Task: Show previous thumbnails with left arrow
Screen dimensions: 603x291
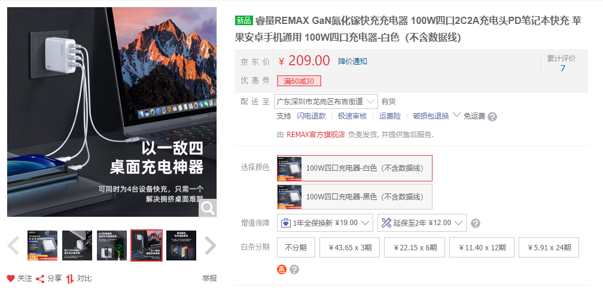Action: point(13,245)
